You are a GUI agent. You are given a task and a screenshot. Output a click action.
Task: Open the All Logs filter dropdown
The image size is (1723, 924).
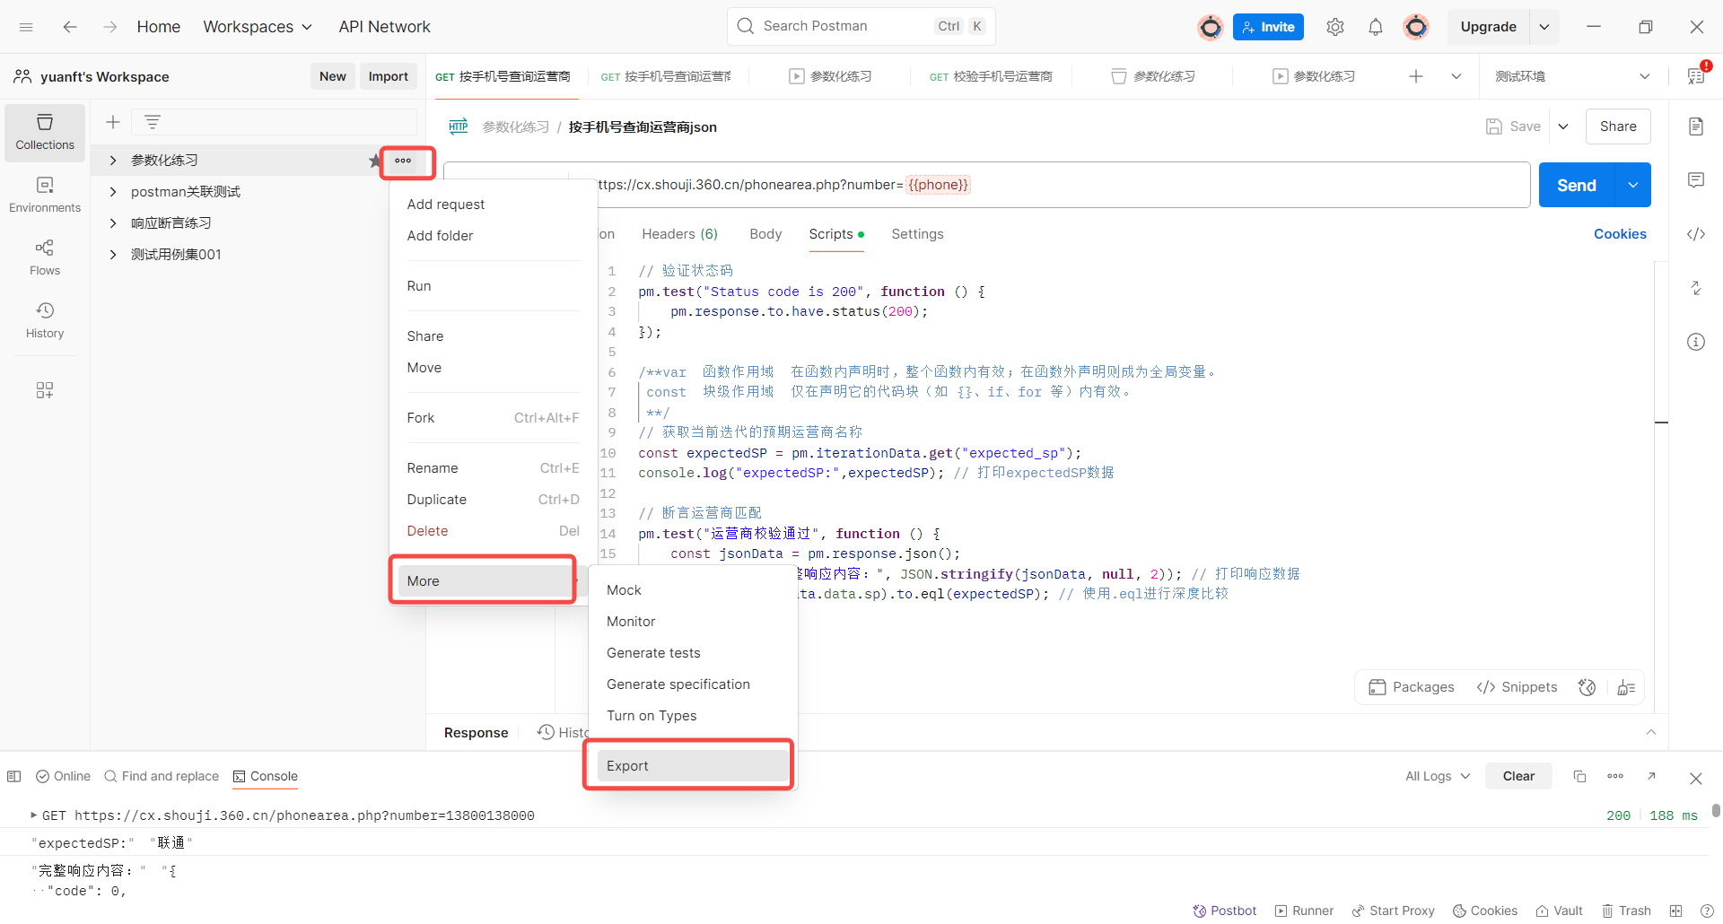1438,776
